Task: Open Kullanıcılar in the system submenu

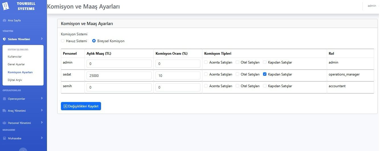Action: pyautogui.click(x=15, y=57)
